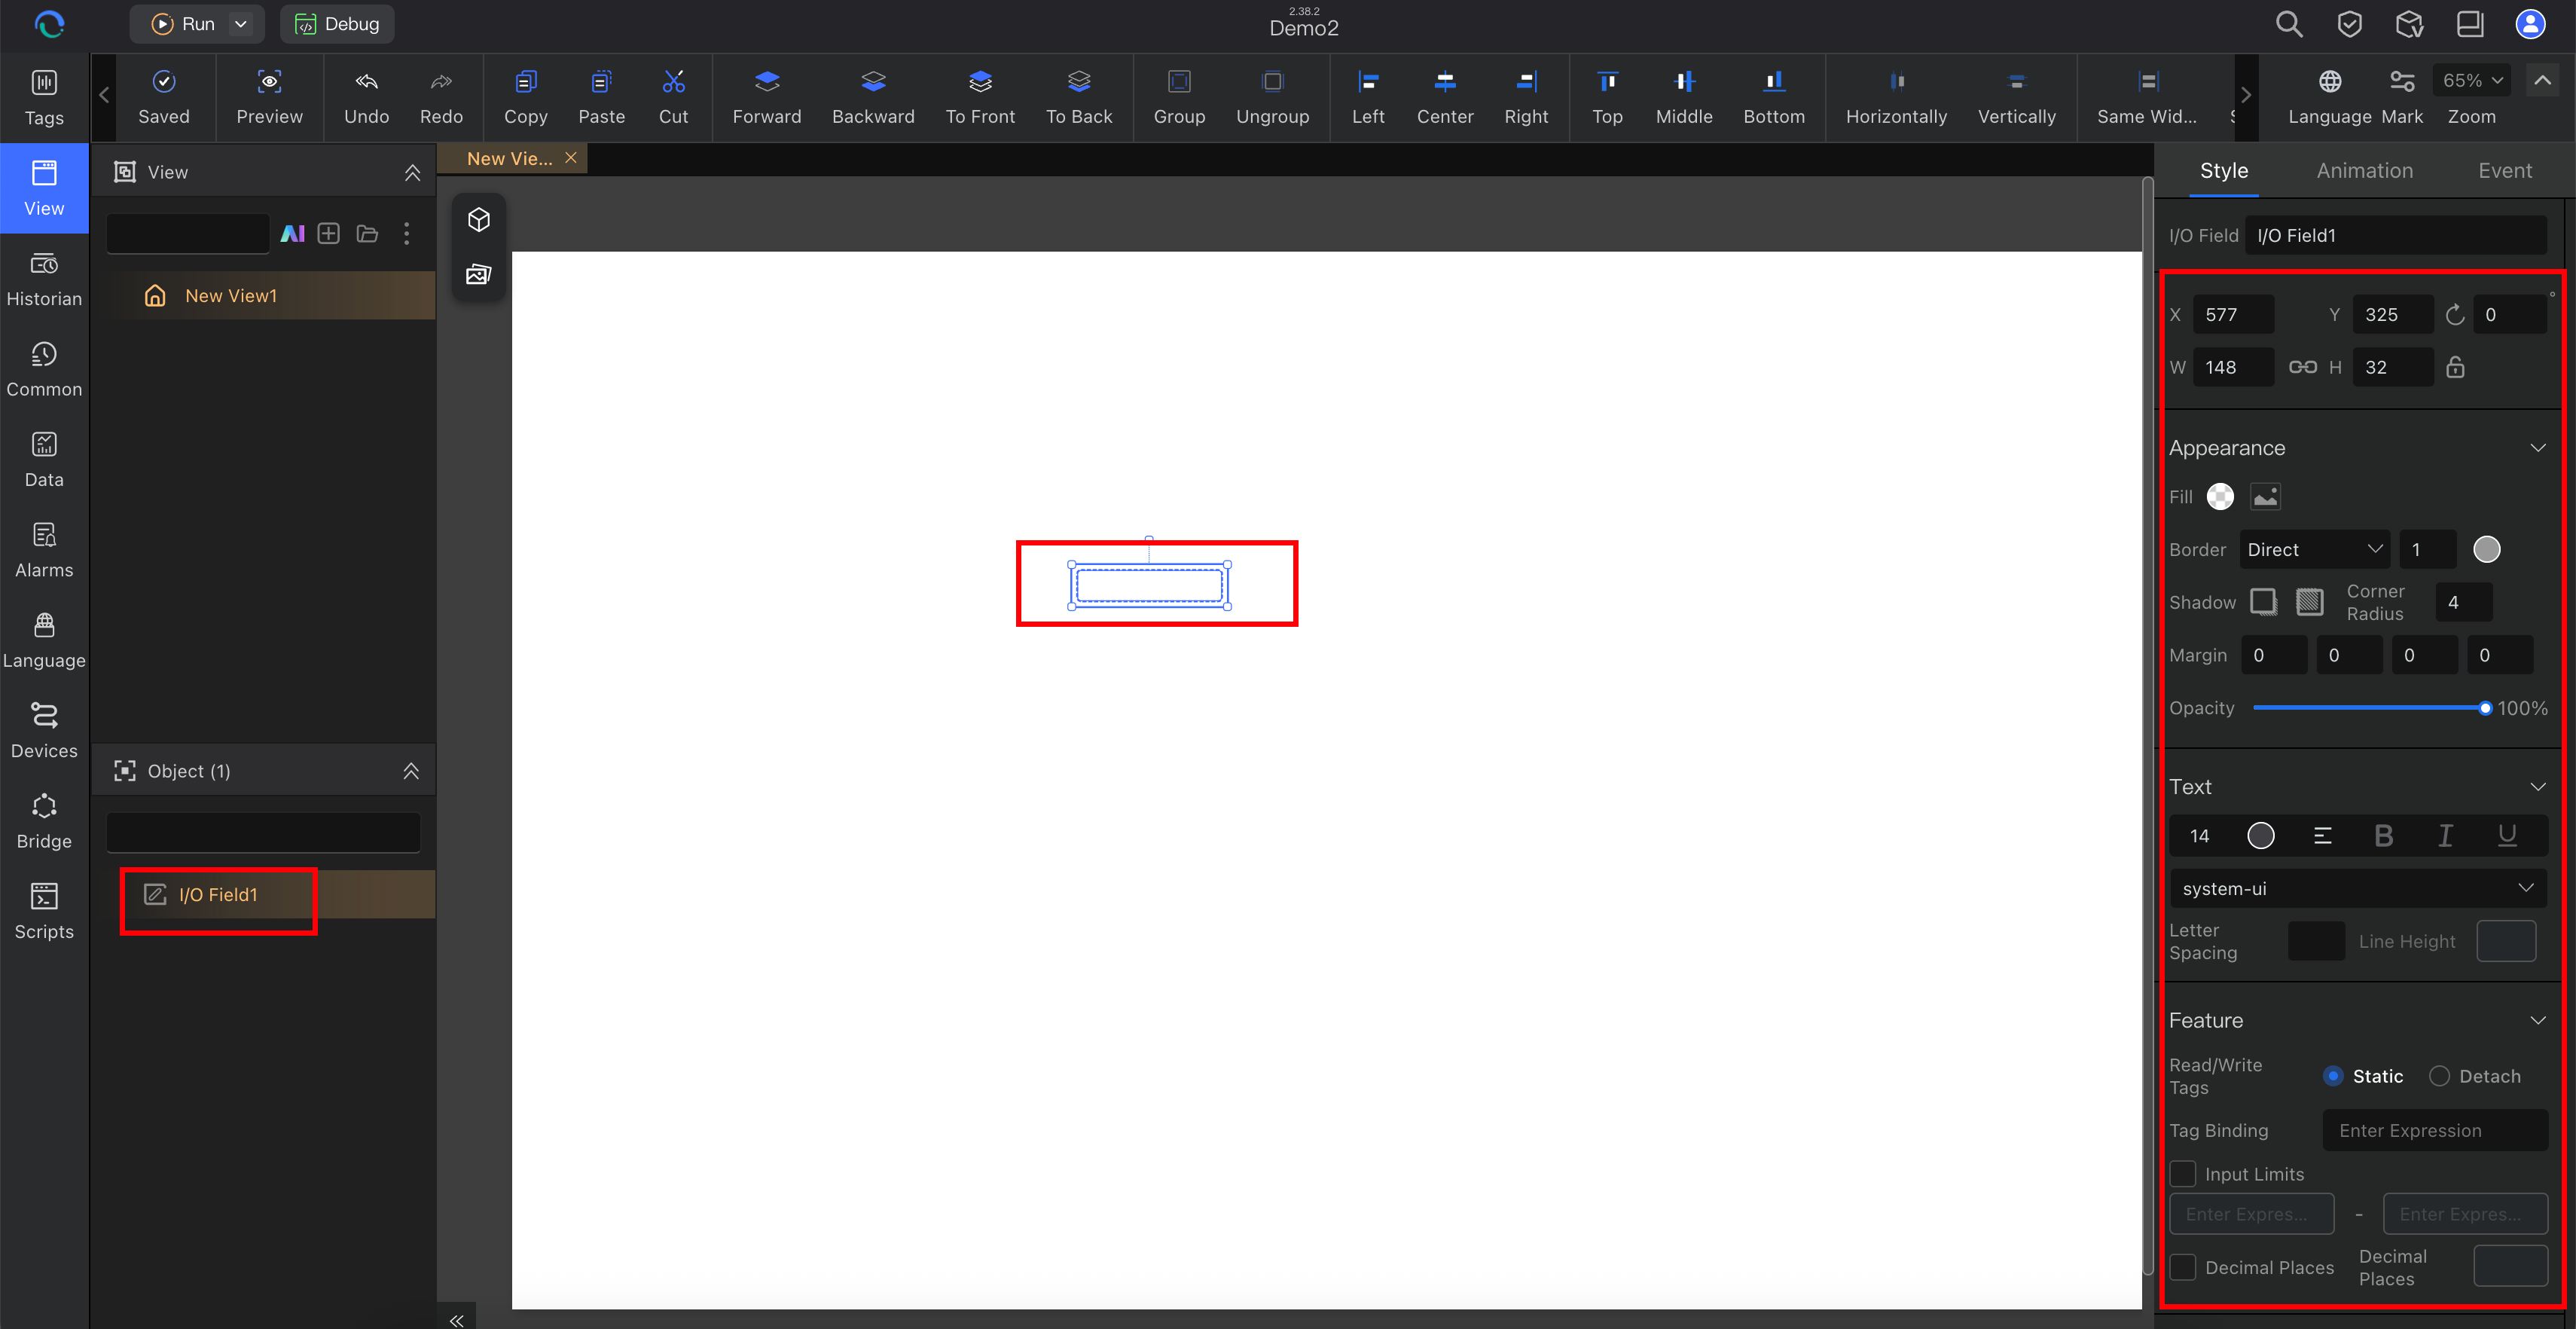Switch to the Style tab
The image size is (2576, 1329).
[x=2224, y=171]
